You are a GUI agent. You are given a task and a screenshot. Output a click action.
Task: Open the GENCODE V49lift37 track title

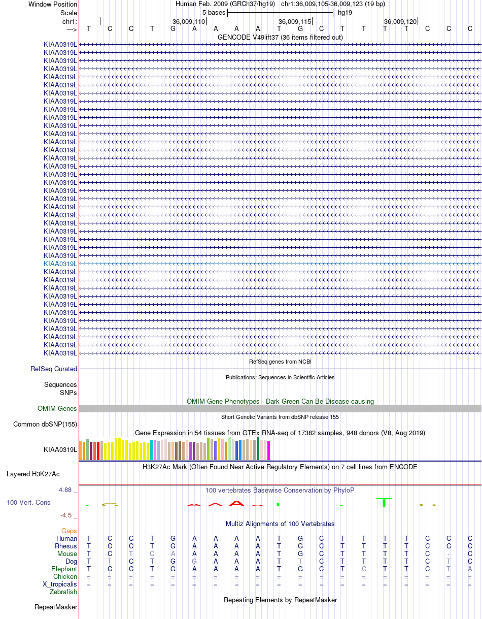(280, 37)
